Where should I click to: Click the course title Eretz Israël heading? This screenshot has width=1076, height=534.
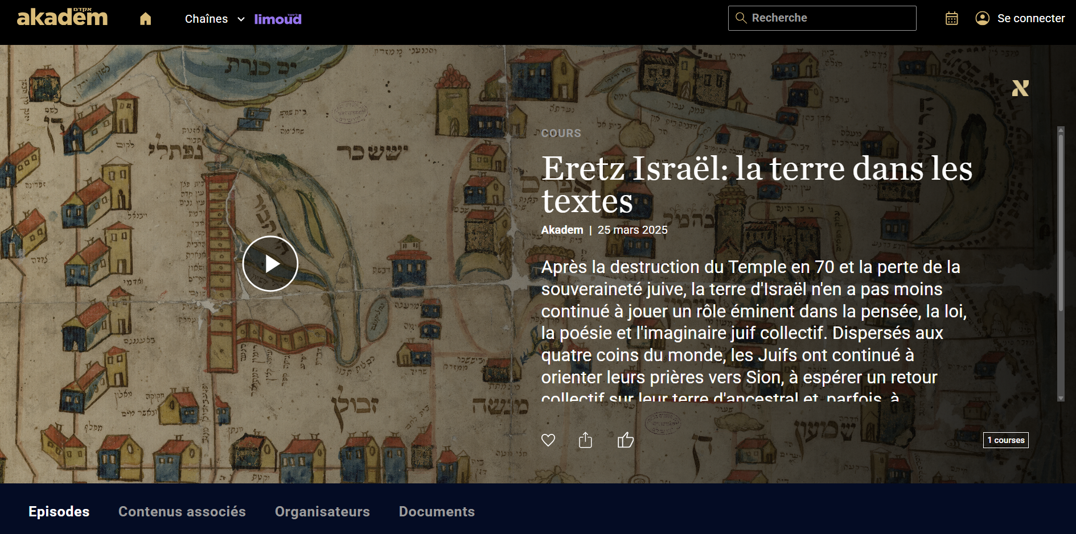[x=757, y=184]
